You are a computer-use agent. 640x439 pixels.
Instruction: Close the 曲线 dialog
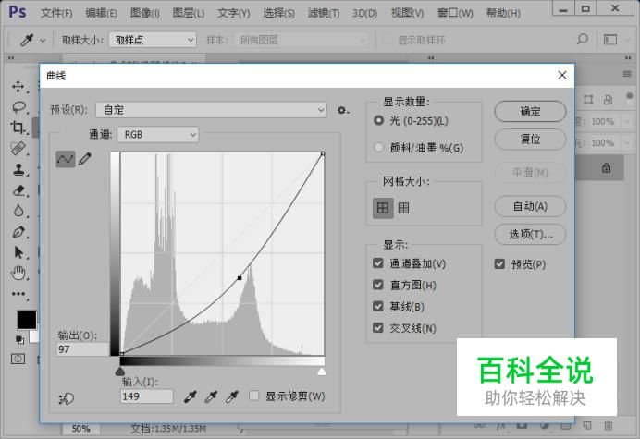[x=562, y=75]
